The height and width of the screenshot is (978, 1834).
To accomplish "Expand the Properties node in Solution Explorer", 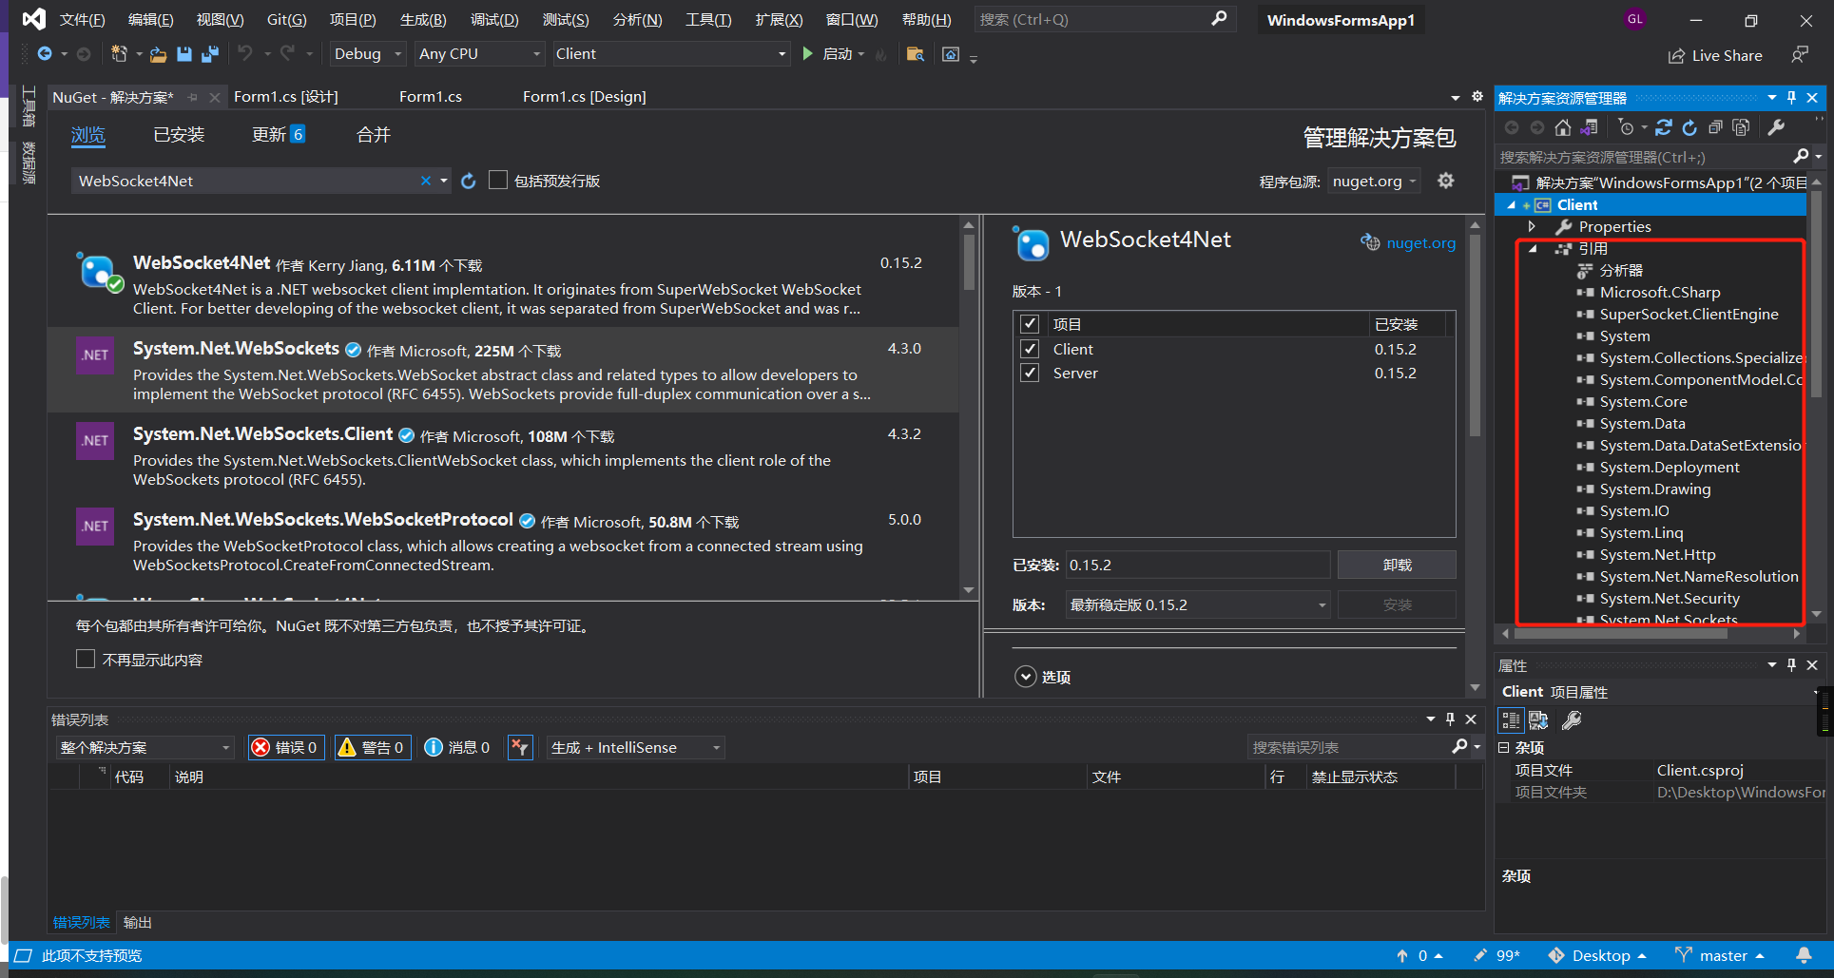I will click(x=1532, y=226).
